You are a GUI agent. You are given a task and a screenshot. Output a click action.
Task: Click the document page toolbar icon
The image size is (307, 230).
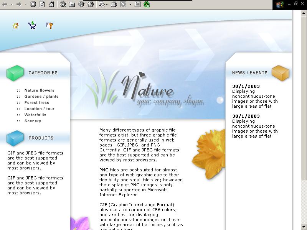click(x=138, y=4)
